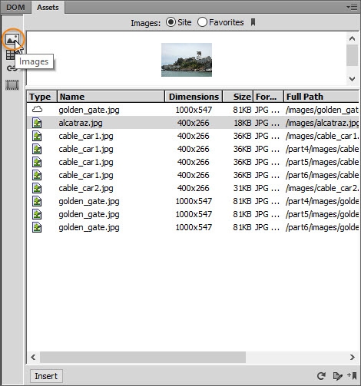Viewport: 361px width, 386px height.
Task: Select cable_car1.jpg in /part6/ row
Action: click(86, 175)
